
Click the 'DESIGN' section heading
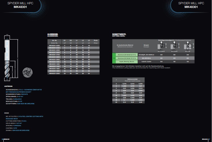click(7, 113)
